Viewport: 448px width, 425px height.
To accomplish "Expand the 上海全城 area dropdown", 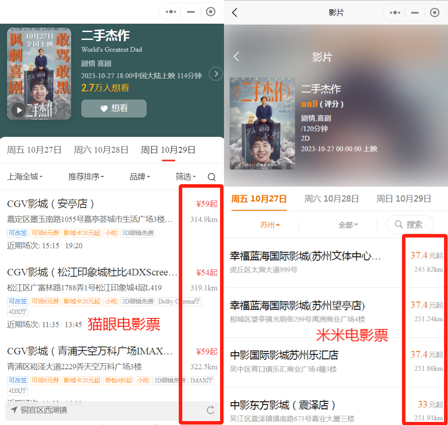I will coord(25,177).
